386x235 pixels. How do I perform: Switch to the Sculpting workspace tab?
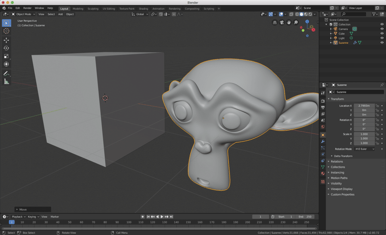93,9
